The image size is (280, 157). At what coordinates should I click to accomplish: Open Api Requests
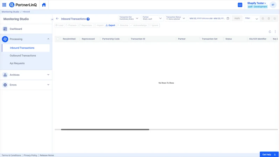17,63
